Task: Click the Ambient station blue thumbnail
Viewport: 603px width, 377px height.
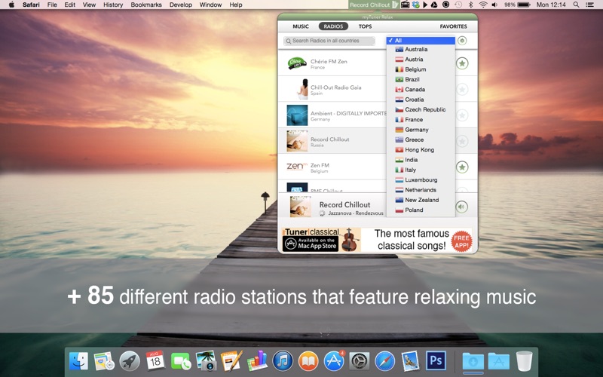Action: tap(297, 115)
